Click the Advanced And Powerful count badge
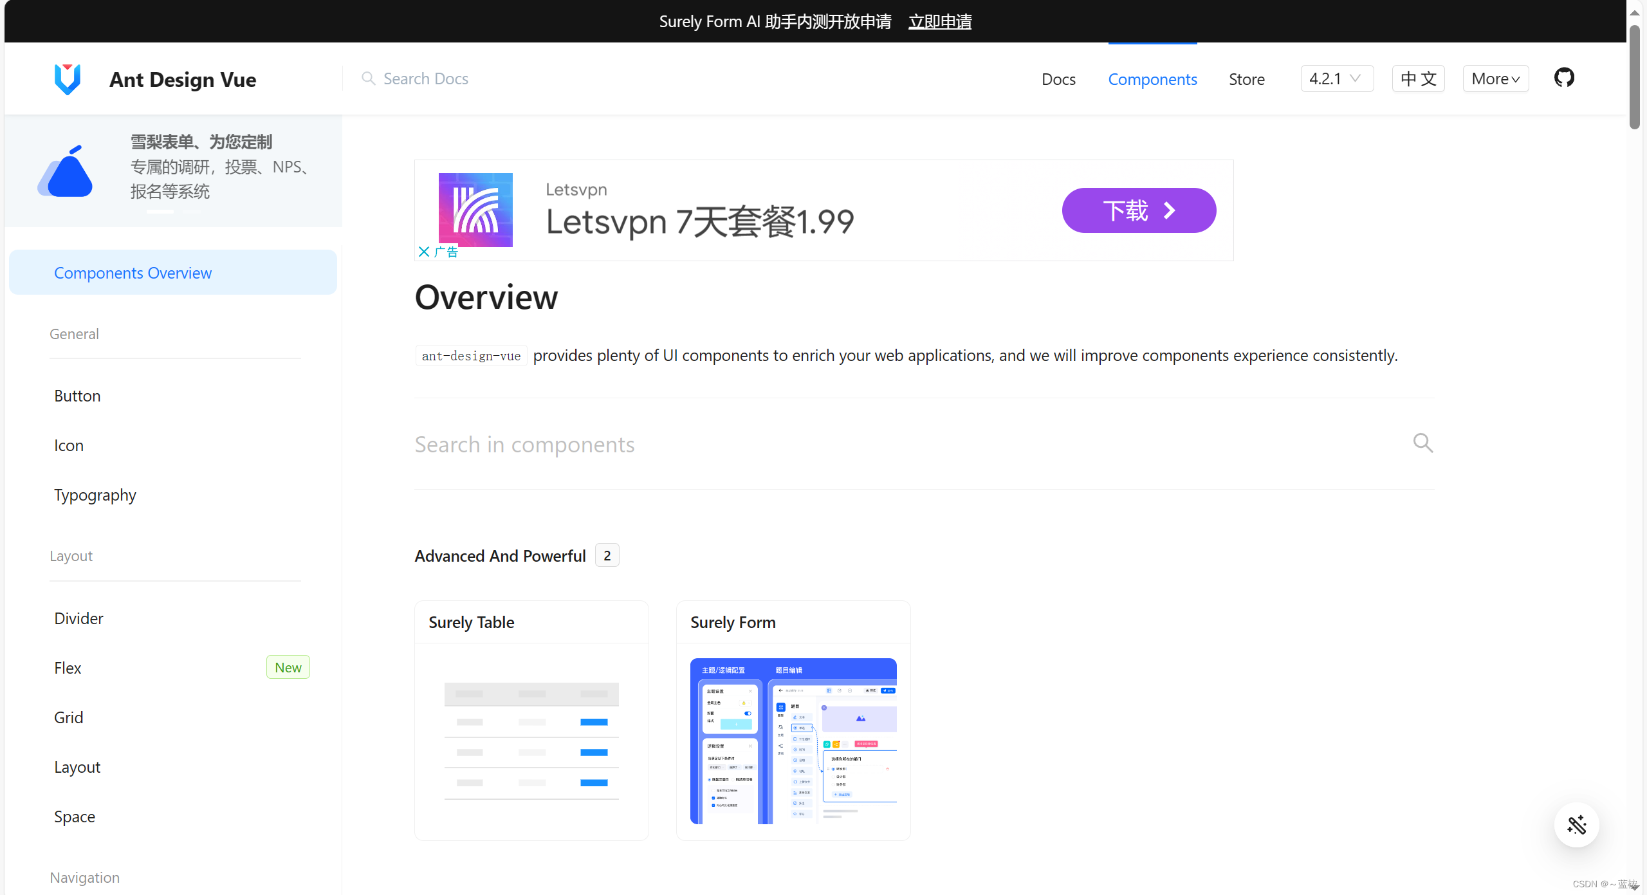The image size is (1647, 895). coord(607,555)
